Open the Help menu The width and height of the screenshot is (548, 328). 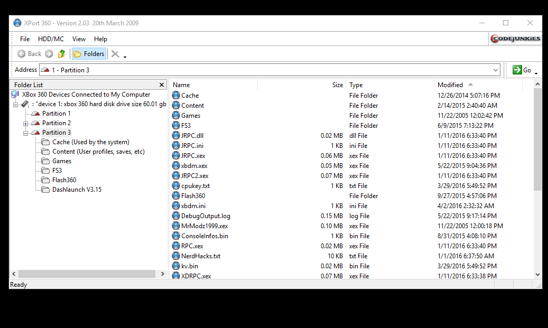click(x=100, y=39)
